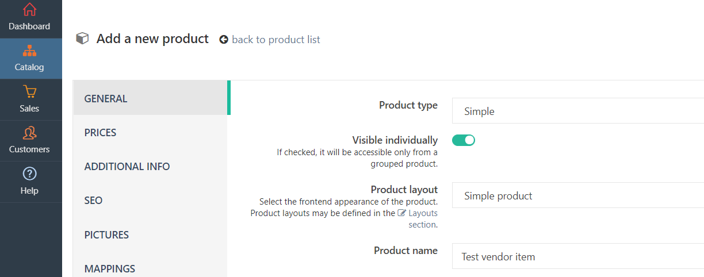The image size is (704, 277).
Task: Open the Product type dropdown
Action: (x=578, y=111)
